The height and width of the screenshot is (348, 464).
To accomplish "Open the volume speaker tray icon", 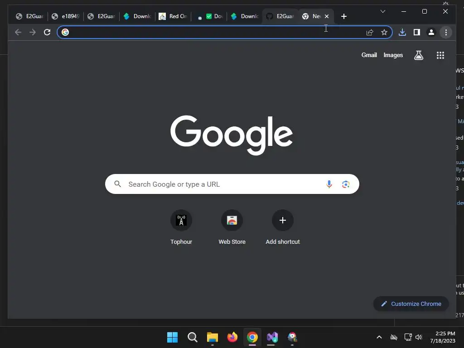I will click(x=419, y=337).
